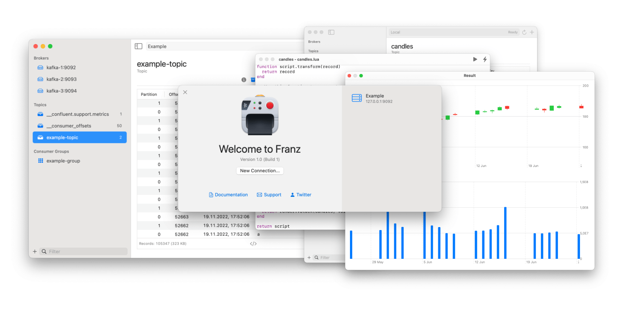Focus the Filter field in Local window sidebar
This screenshot has height=310, width=620.
pos(329,258)
